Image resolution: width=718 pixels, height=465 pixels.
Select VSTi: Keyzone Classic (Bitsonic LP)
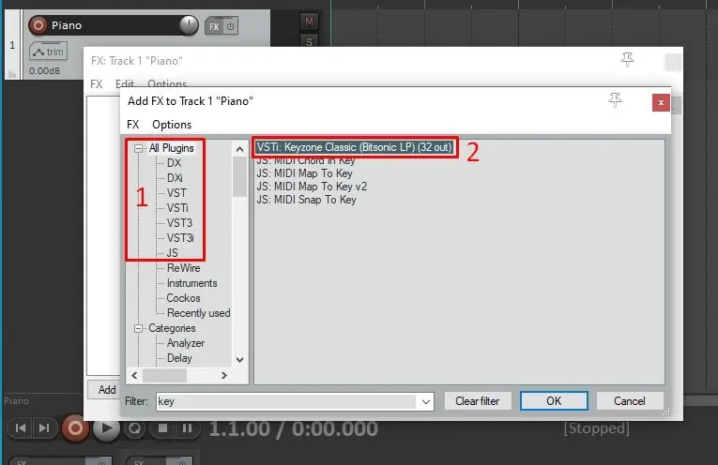(354, 147)
